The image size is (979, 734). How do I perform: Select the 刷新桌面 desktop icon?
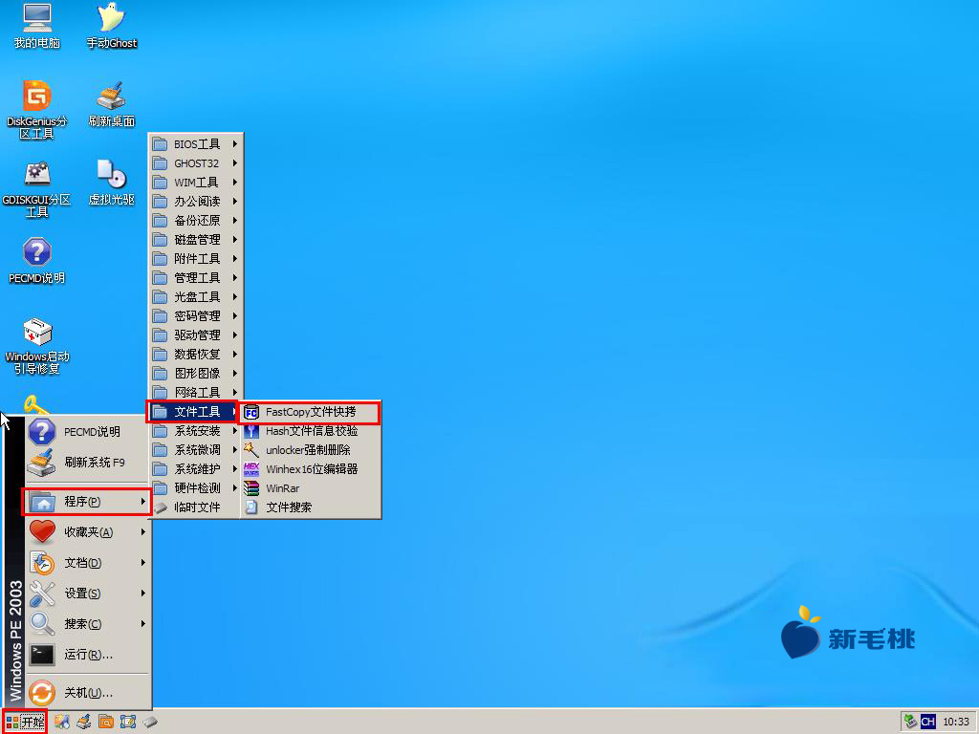[x=111, y=104]
